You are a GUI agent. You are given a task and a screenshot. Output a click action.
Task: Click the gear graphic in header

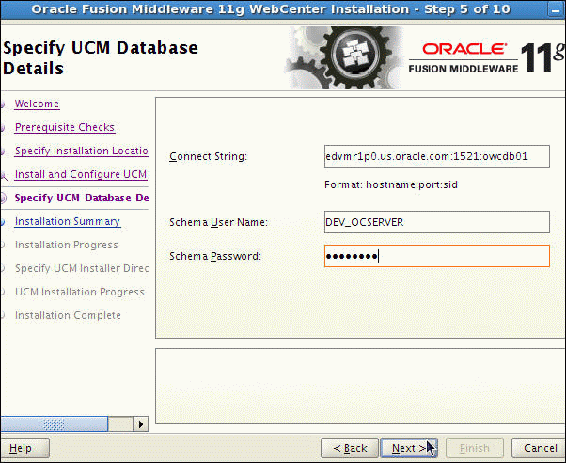tap(345, 57)
